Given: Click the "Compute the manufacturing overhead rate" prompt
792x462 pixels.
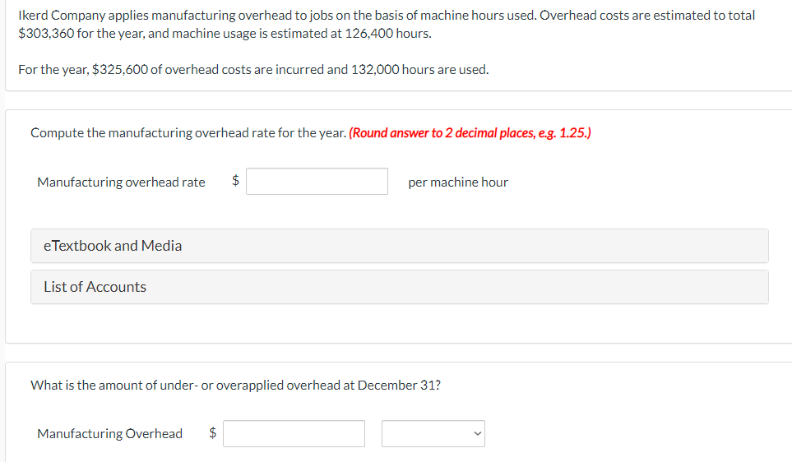Looking at the screenshot, I should [188, 132].
